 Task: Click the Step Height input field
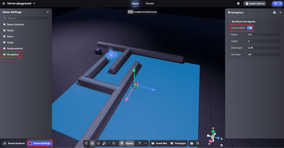(264, 48)
